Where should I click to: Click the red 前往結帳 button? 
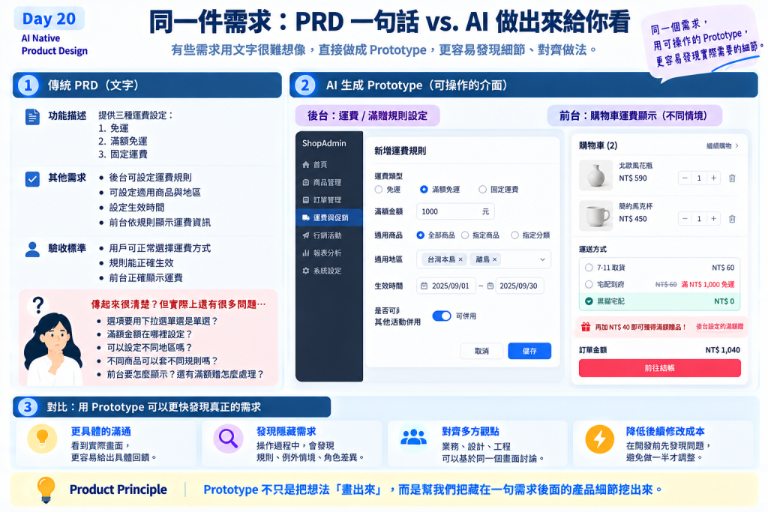(660, 368)
